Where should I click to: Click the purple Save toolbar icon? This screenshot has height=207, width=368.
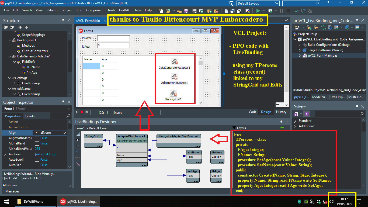click(x=186, y=11)
